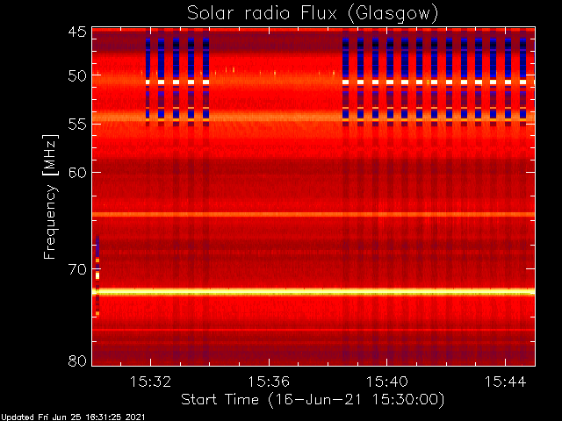Click the 'Updated Fri Jun 25' timestamp text

click(x=73, y=417)
